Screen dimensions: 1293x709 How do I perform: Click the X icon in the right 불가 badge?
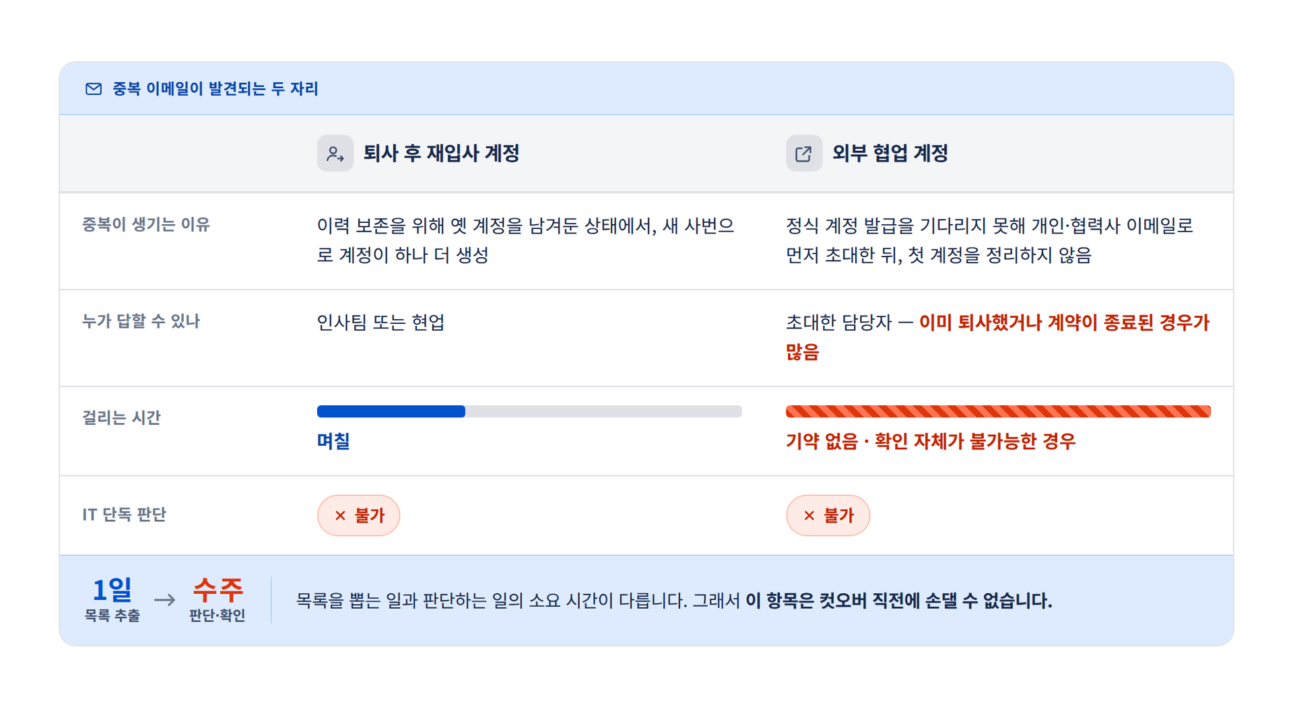pyautogui.click(x=809, y=516)
